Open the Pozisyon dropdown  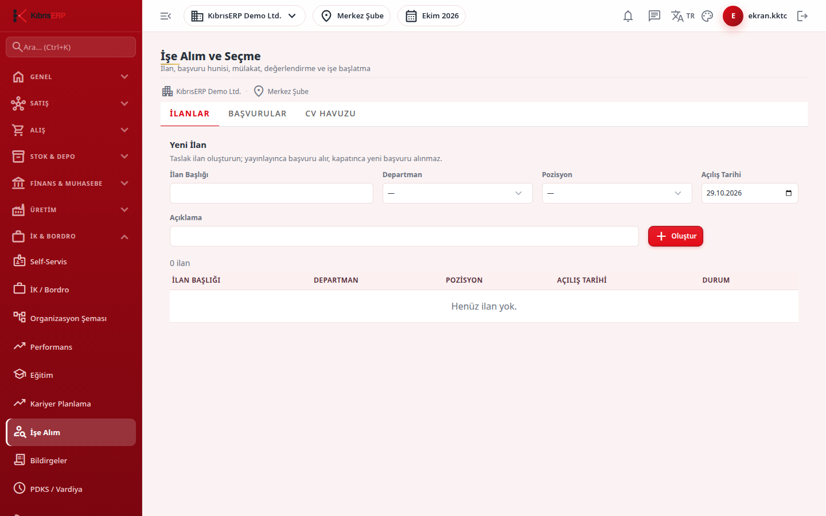coord(617,193)
